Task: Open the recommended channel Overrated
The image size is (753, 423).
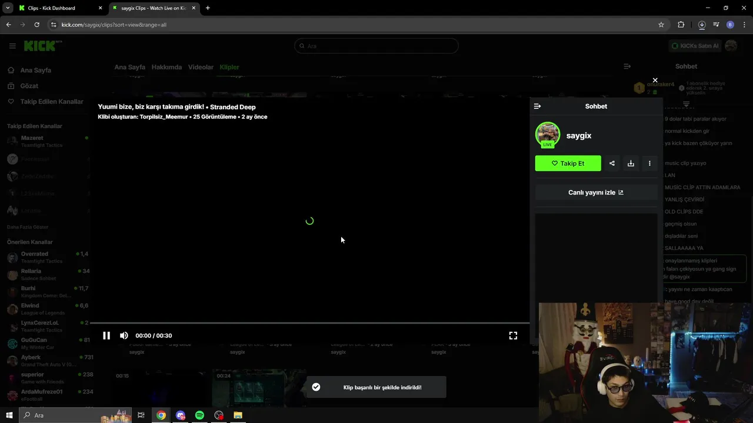Action: click(x=47, y=257)
